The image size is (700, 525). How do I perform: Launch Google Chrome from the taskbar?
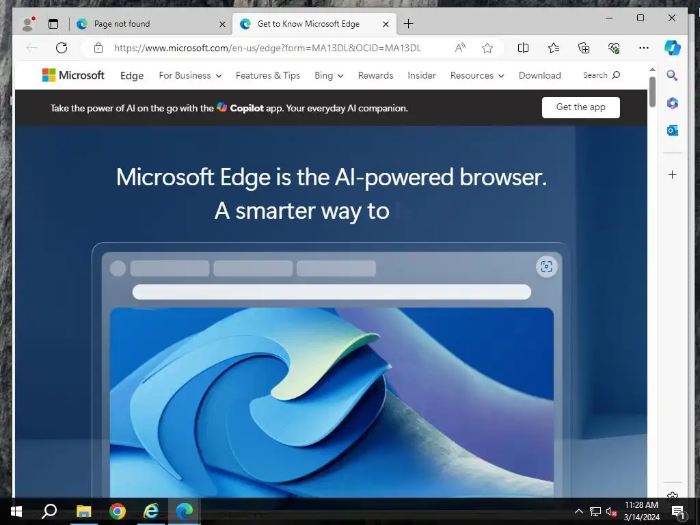pos(118,511)
